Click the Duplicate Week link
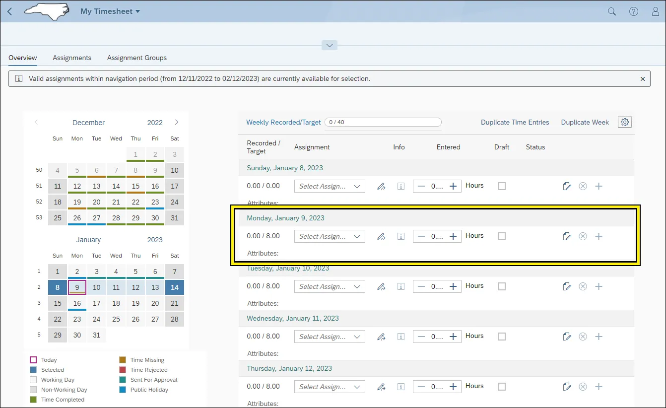Viewport: 666px width, 408px height. coord(585,122)
